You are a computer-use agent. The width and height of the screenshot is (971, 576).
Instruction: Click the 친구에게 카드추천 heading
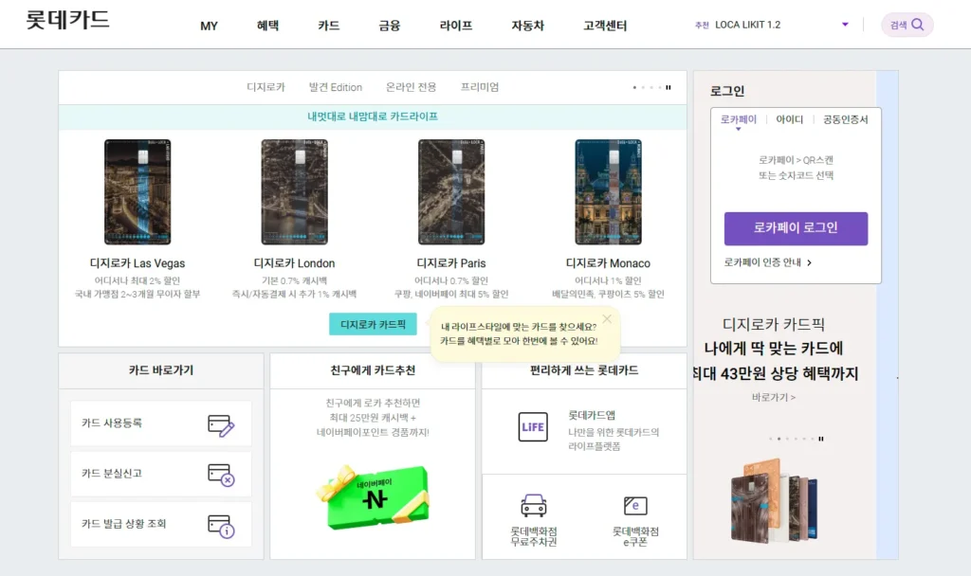coord(373,370)
